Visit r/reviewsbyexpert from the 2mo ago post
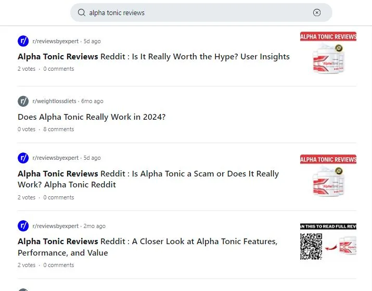Screen dimensions: 372x291 click(x=56, y=226)
